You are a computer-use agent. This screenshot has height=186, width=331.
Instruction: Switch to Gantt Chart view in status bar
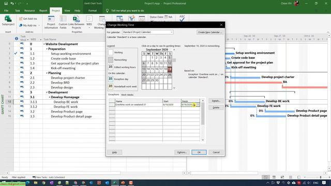click(x=265, y=177)
